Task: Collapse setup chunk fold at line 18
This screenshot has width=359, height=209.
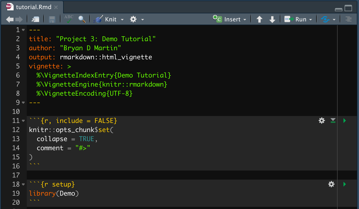Action: [x=24, y=184]
